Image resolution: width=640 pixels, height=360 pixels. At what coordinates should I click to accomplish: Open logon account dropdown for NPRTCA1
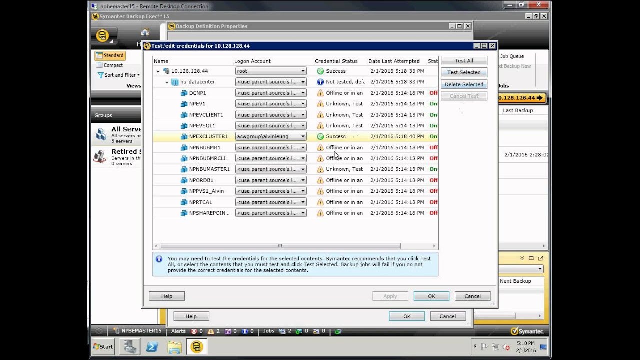(303, 202)
